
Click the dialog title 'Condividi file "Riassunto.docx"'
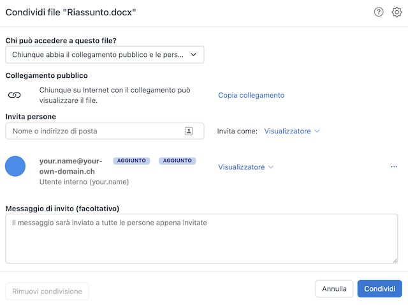pyautogui.click(x=71, y=12)
